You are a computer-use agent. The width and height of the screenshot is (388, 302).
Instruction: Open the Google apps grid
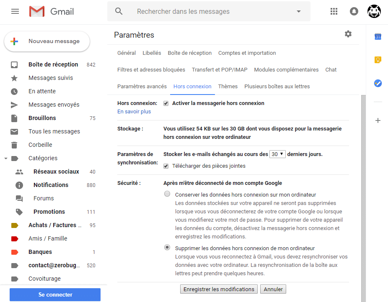point(334,11)
